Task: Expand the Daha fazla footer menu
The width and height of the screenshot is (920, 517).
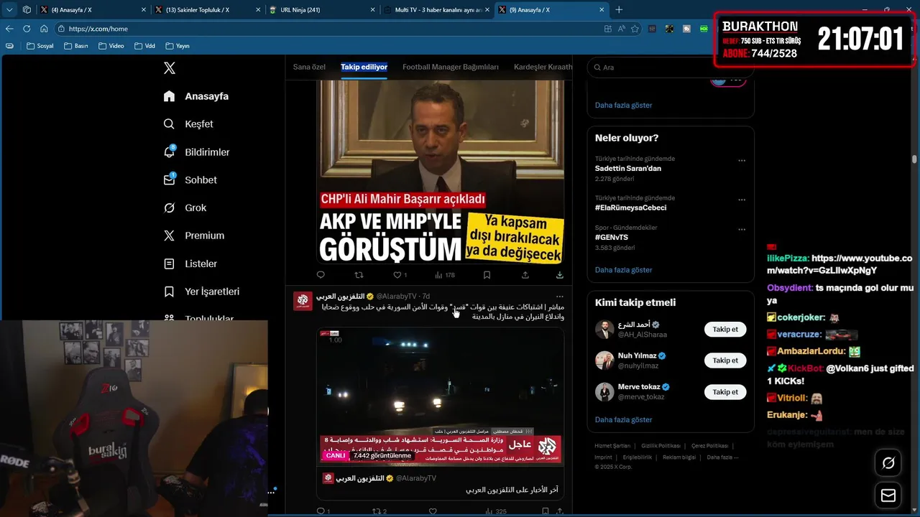Action: [722, 457]
